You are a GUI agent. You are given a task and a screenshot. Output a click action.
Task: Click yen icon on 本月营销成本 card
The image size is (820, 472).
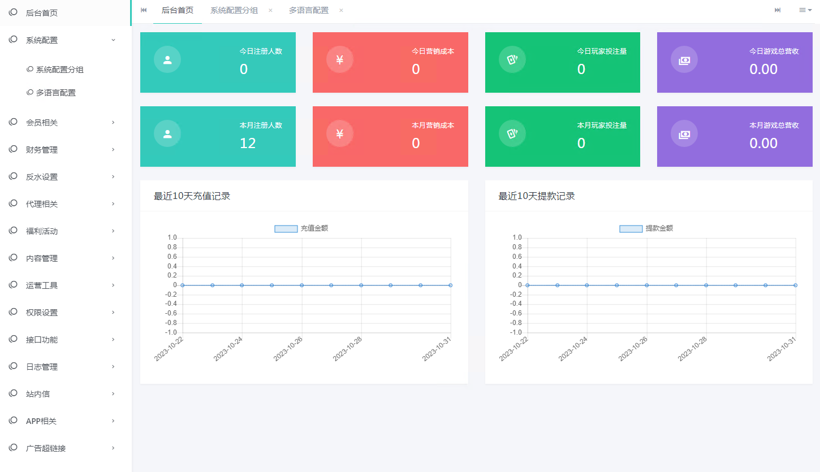pos(340,133)
